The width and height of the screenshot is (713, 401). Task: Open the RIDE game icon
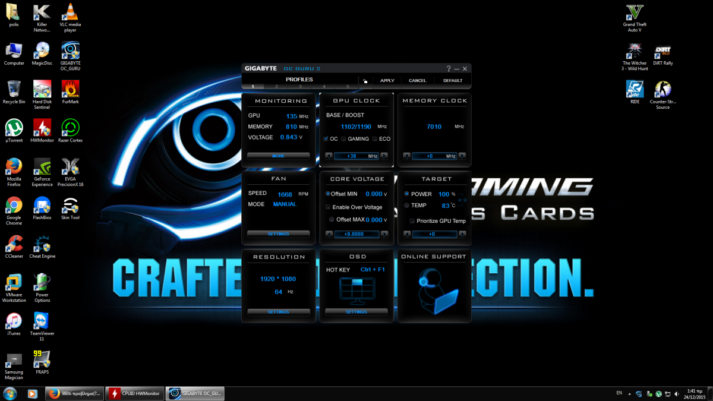[635, 92]
